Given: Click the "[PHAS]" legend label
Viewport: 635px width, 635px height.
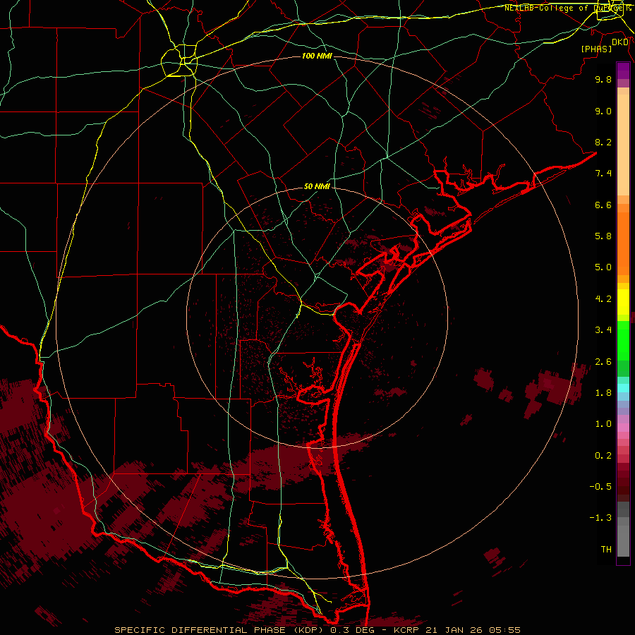Looking at the screenshot, I should (596, 49).
